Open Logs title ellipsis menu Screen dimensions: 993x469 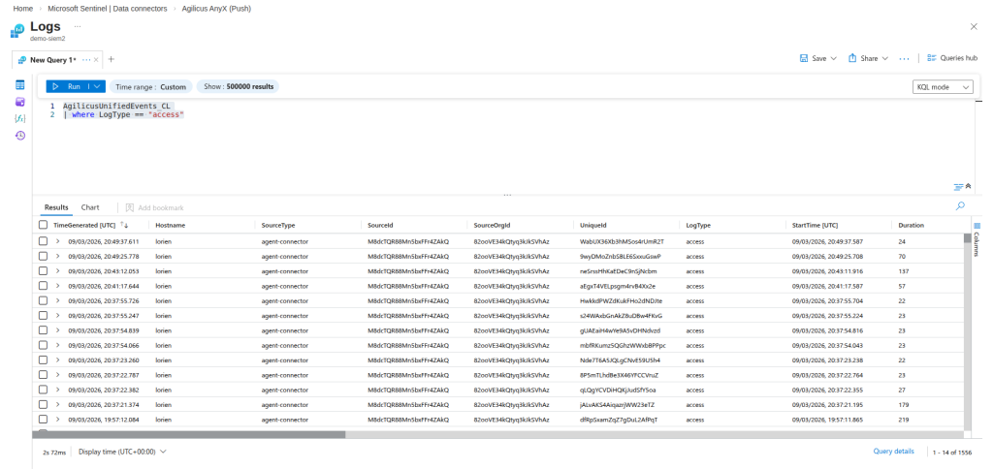pos(78,26)
